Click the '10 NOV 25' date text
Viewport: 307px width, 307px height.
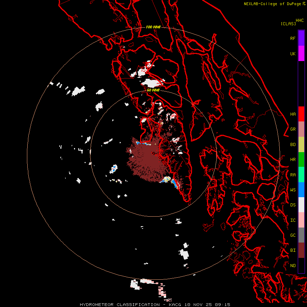pyautogui.click(x=198, y=305)
